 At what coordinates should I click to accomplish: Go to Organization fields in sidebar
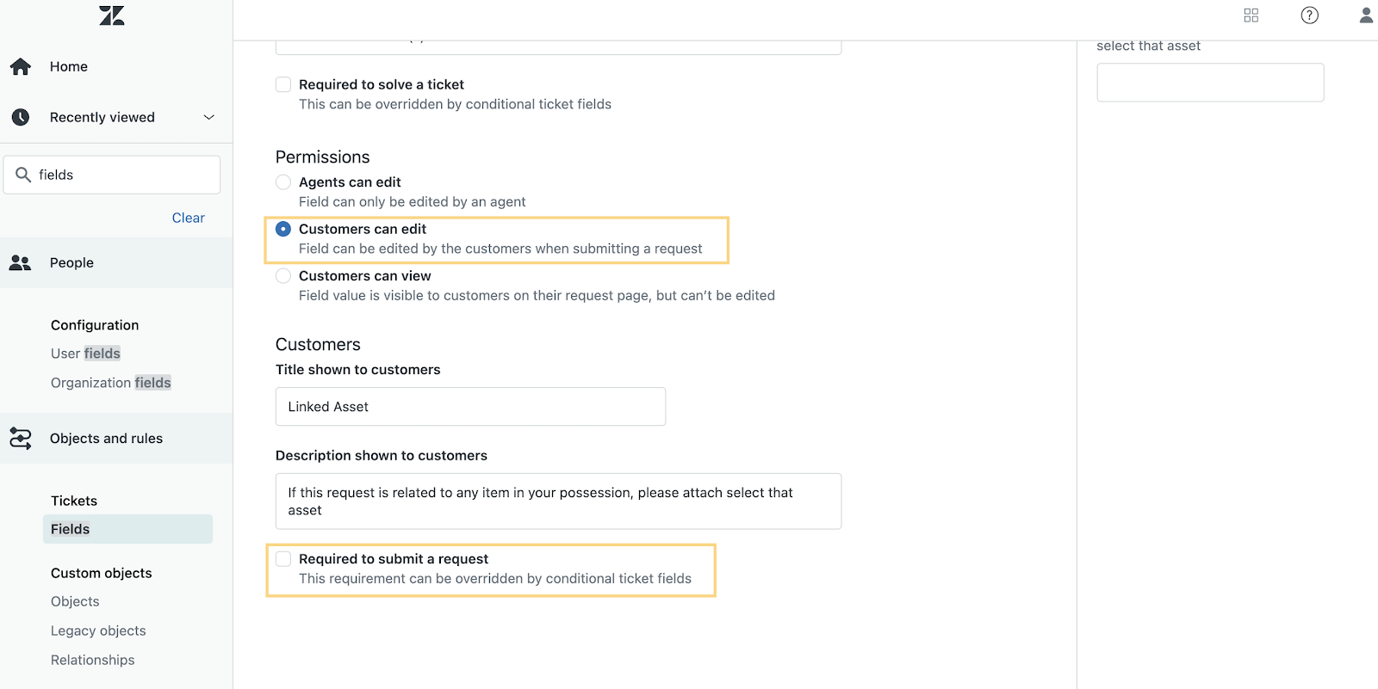pyautogui.click(x=111, y=383)
